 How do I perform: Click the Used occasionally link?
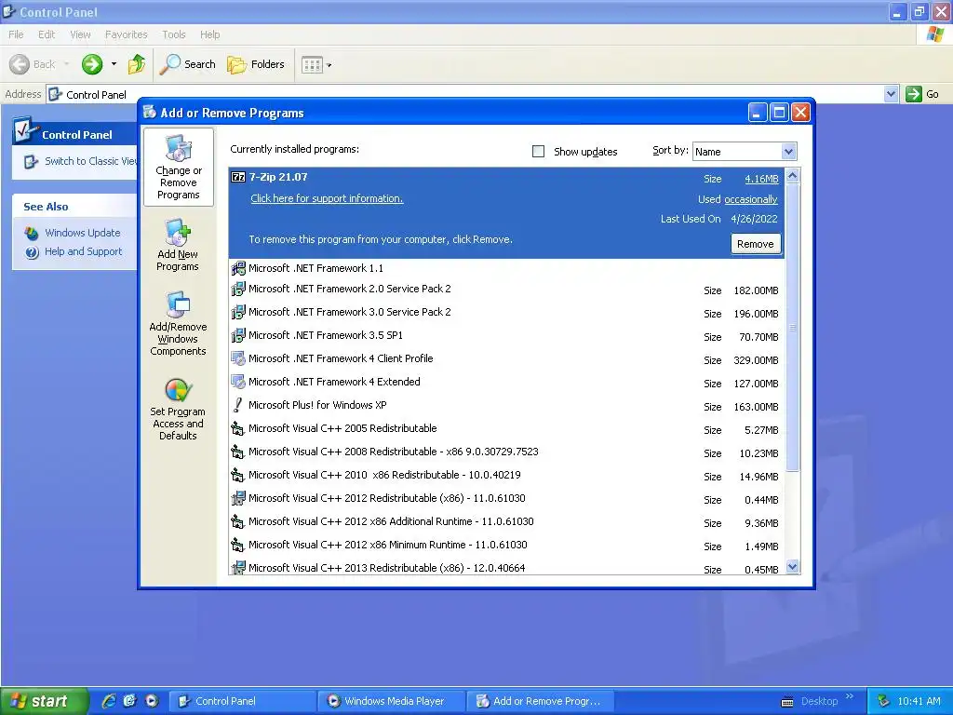751,199
